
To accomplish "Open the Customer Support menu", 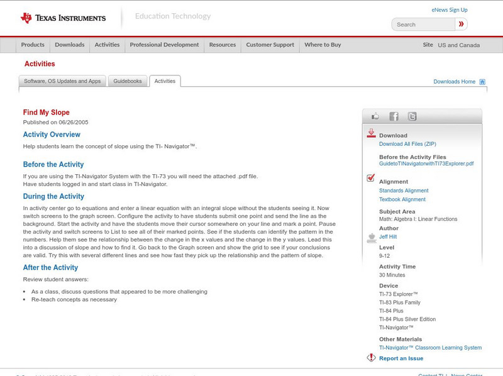I will click(269, 45).
